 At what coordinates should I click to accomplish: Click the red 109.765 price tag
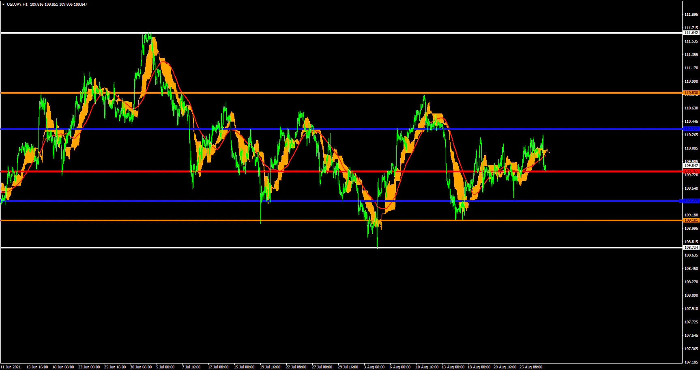(x=691, y=171)
